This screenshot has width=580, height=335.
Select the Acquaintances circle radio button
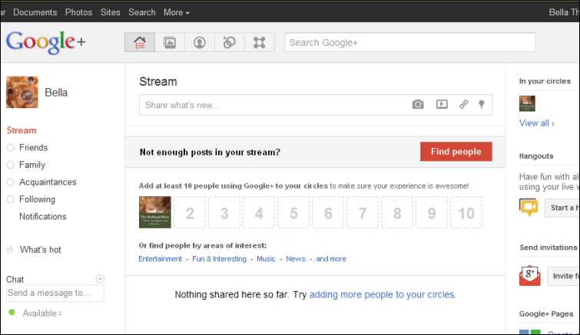coord(10,182)
